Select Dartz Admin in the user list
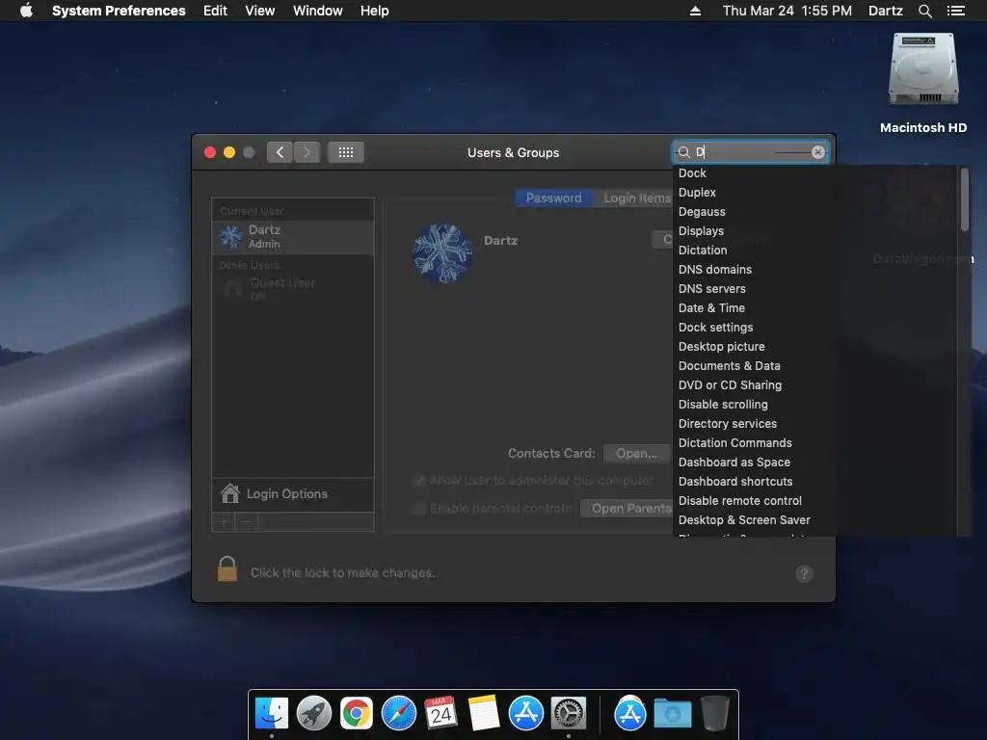 (x=293, y=237)
